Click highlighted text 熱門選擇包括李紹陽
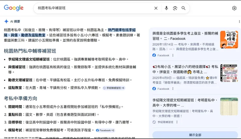This screenshot has width=241, height=139. tap(122, 30)
